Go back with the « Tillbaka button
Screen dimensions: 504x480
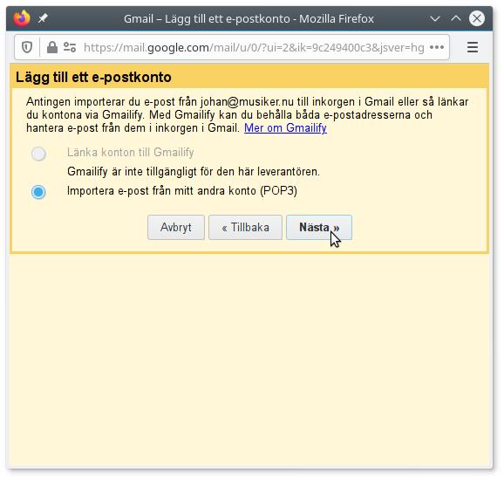click(246, 228)
